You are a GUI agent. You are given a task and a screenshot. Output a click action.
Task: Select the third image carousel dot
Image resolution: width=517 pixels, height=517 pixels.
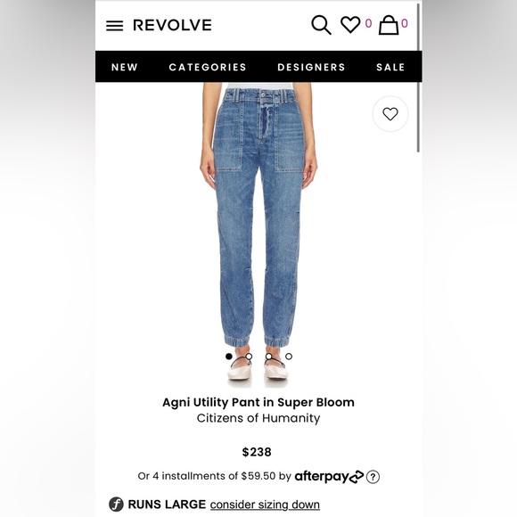pos(268,356)
